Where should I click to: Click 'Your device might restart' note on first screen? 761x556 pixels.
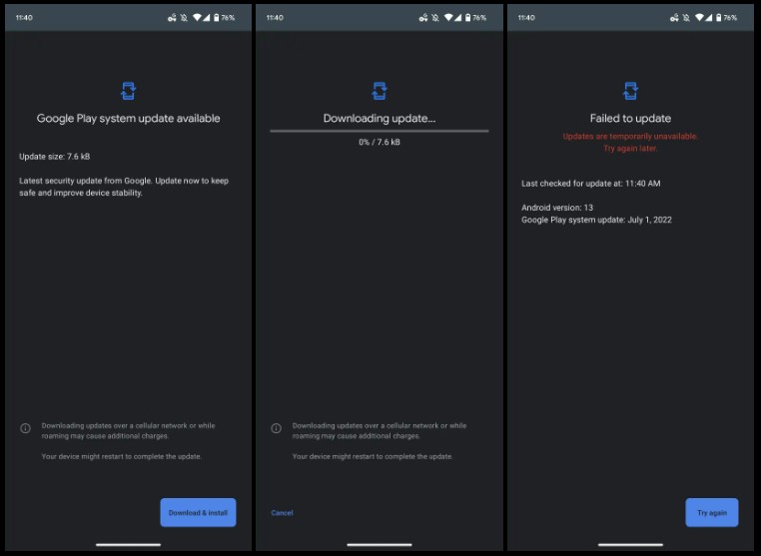[x=121, y=456]
